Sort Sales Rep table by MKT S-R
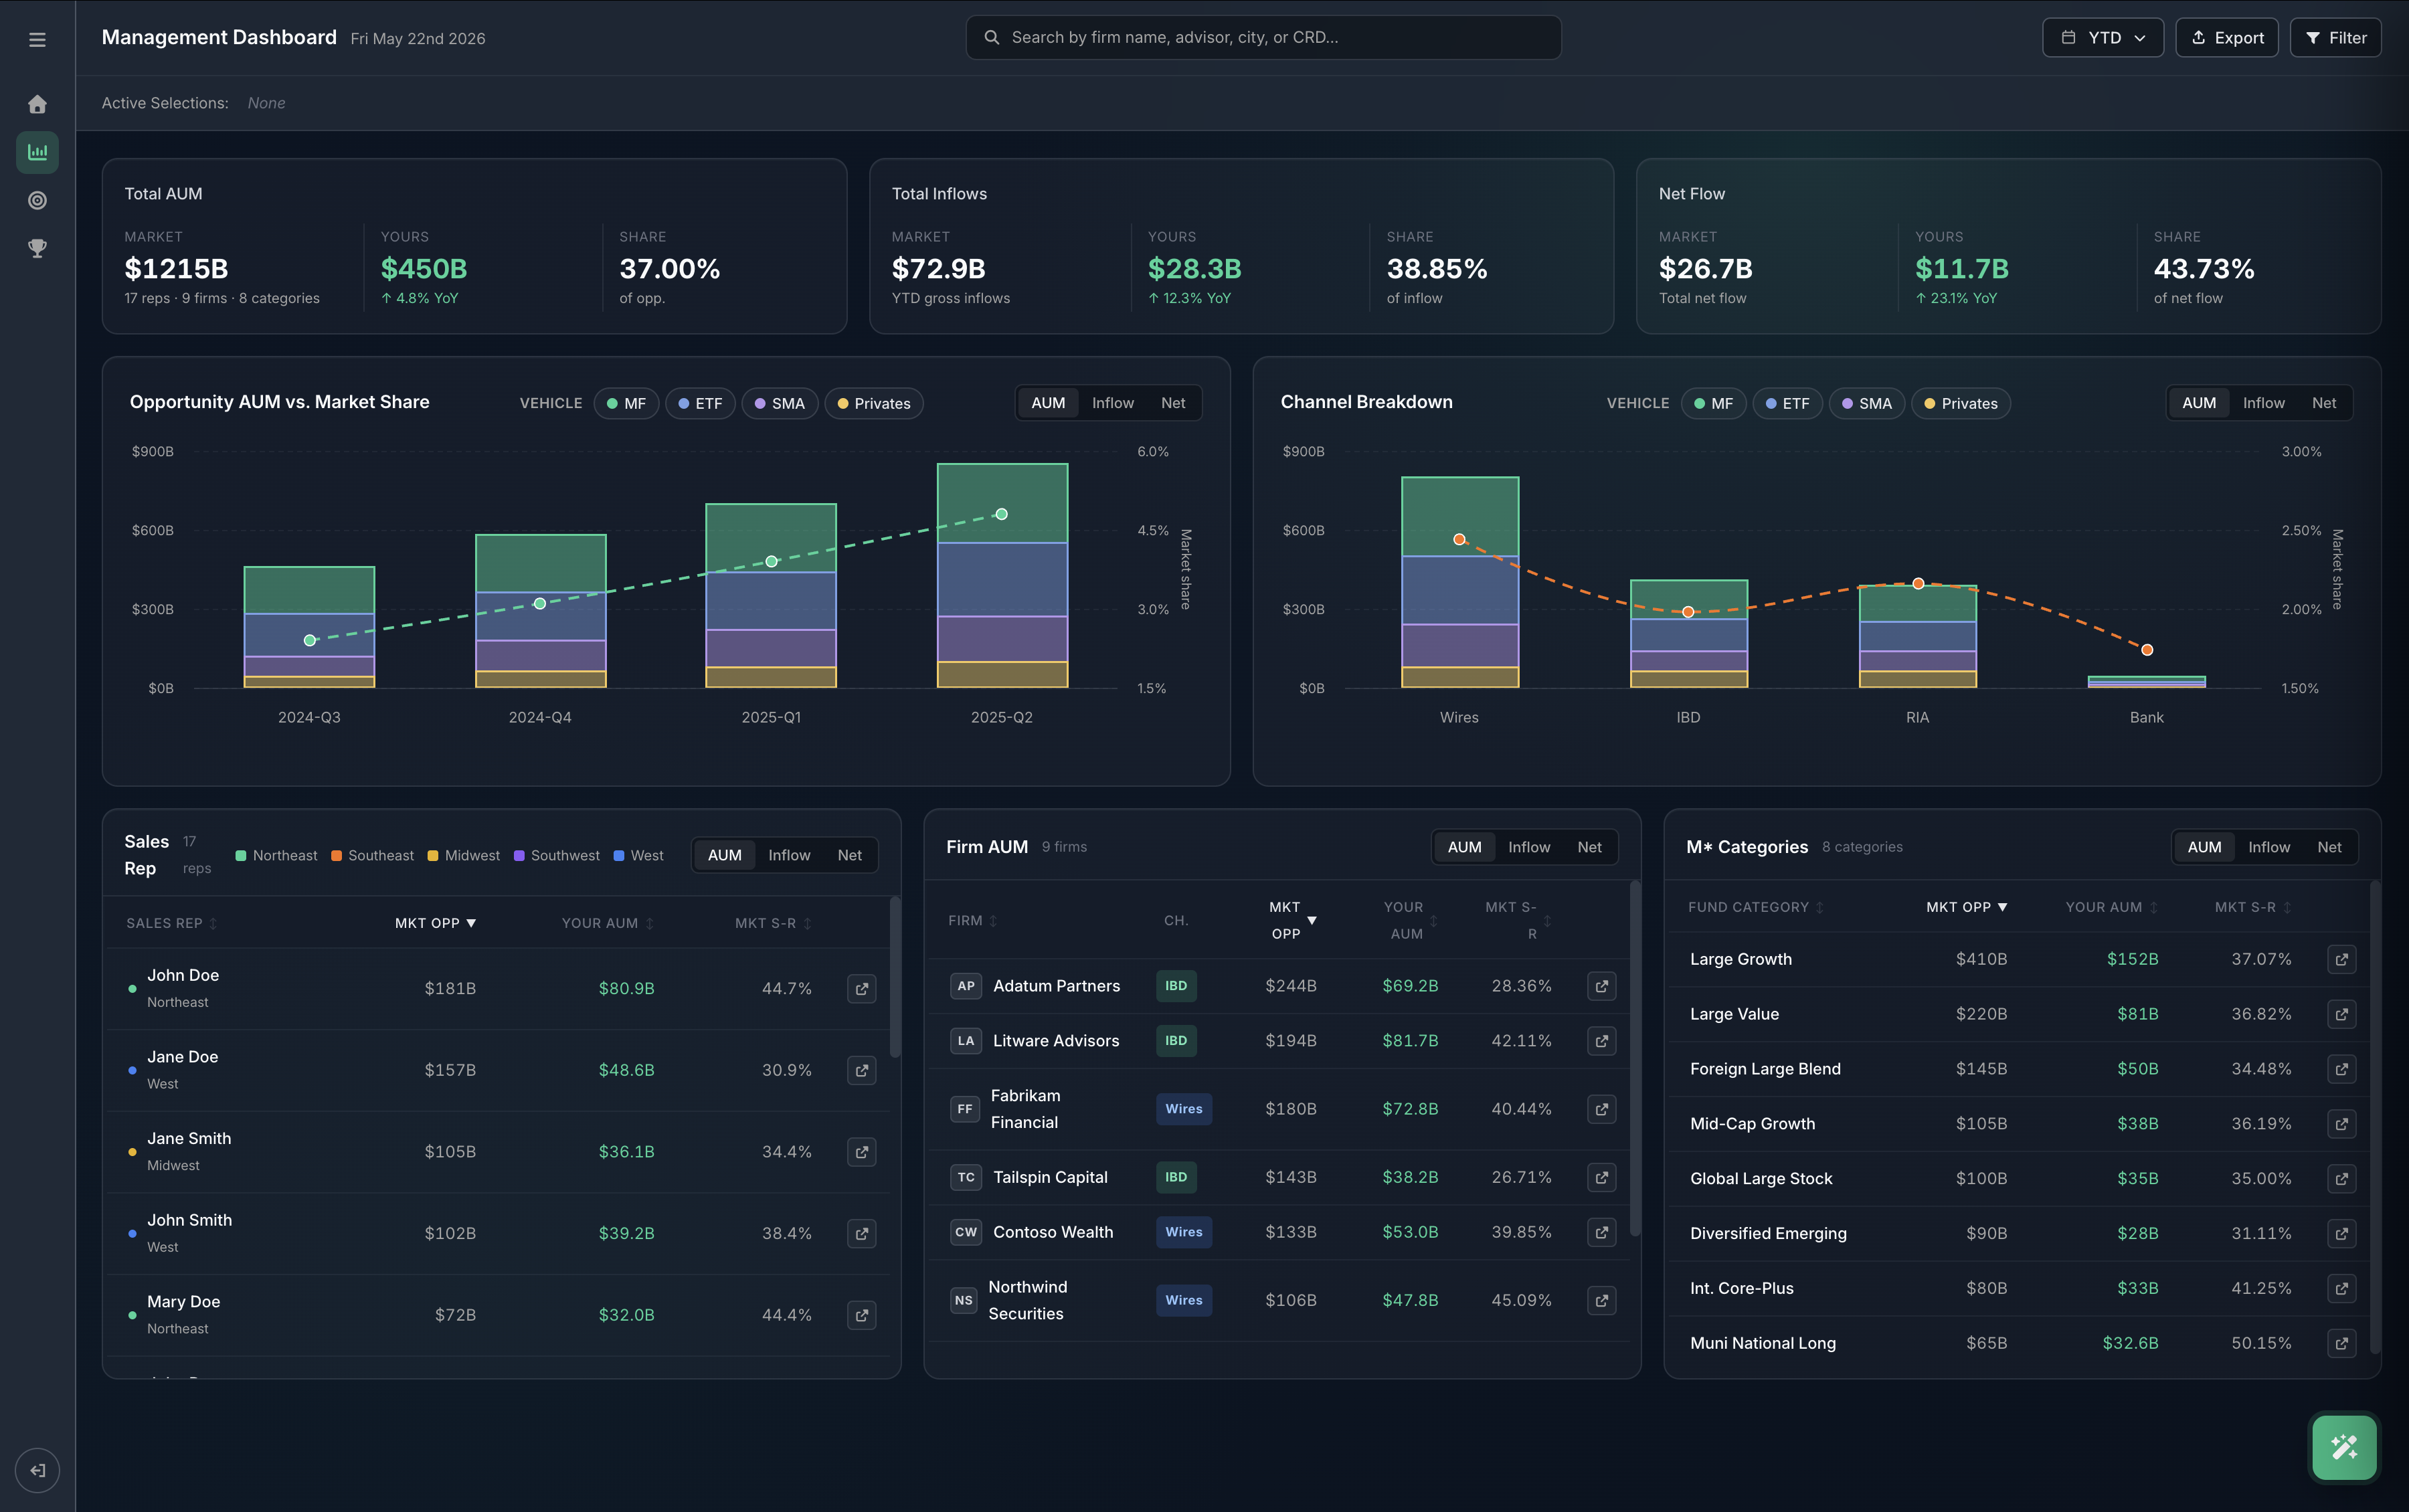Screen dimensions: 2409x1512 [773, 923]
